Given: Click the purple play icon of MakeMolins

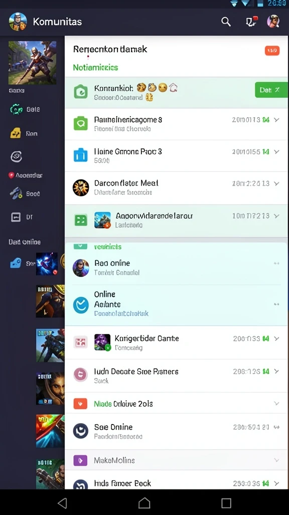Looking at the screenshot, I should click(81, 460).
